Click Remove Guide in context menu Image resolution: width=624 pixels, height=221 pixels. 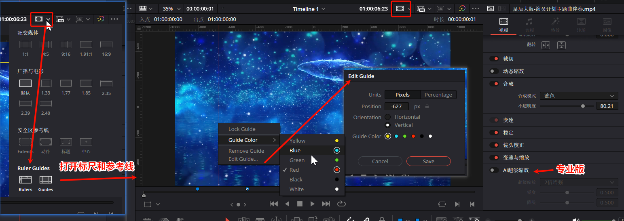tap(249, 151)
